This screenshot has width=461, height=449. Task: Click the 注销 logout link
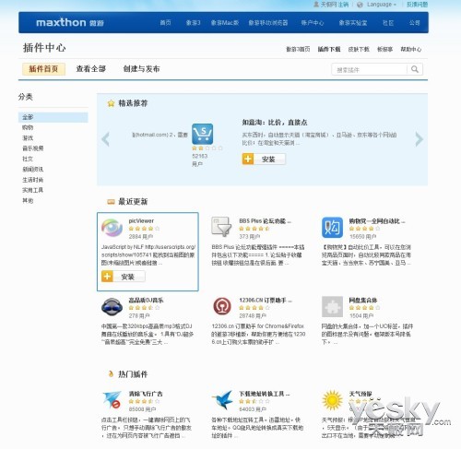point(343,5)
